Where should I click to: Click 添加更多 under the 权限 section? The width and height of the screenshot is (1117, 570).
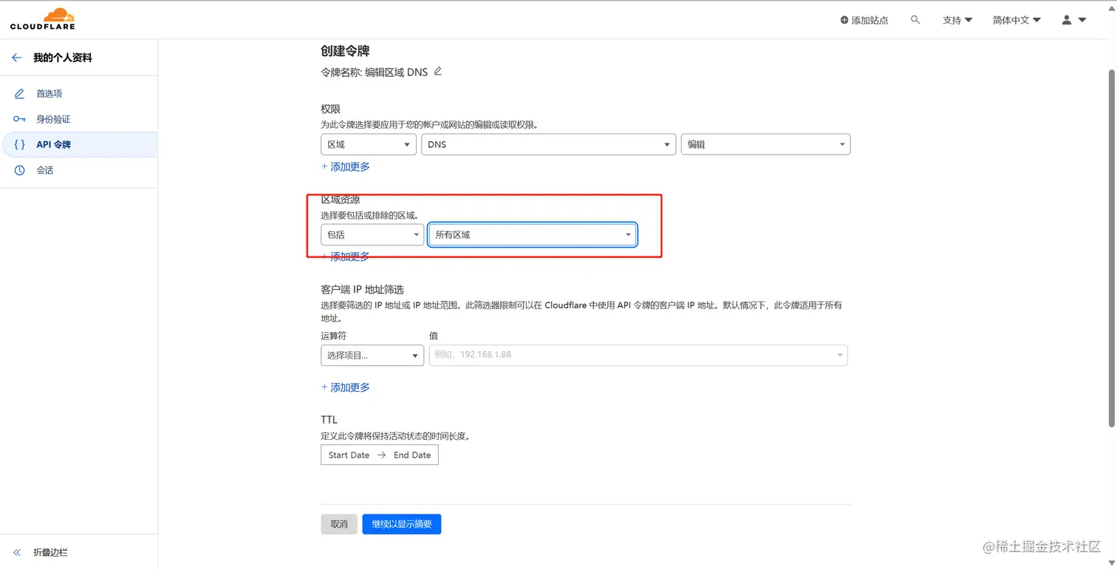coord(346,166)
